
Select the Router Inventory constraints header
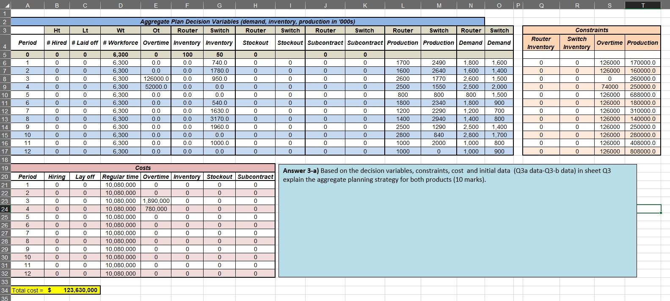(541, 43)
